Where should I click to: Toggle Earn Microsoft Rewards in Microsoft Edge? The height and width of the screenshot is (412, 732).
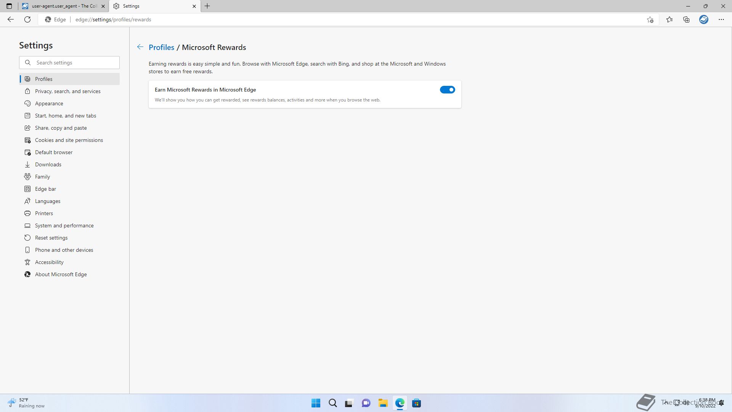click(447, 90)
